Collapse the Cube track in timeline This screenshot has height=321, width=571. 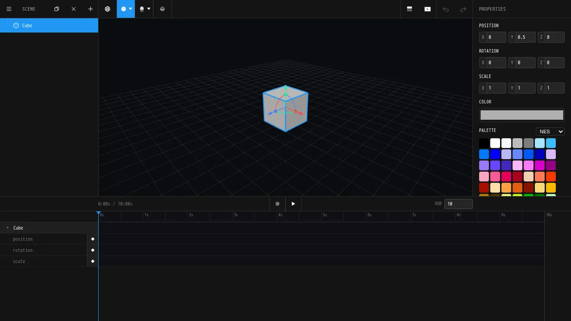pyautogui.click(x=7, y=228)
